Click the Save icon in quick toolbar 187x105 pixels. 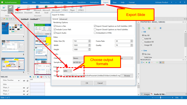click(x=7, y=19)
